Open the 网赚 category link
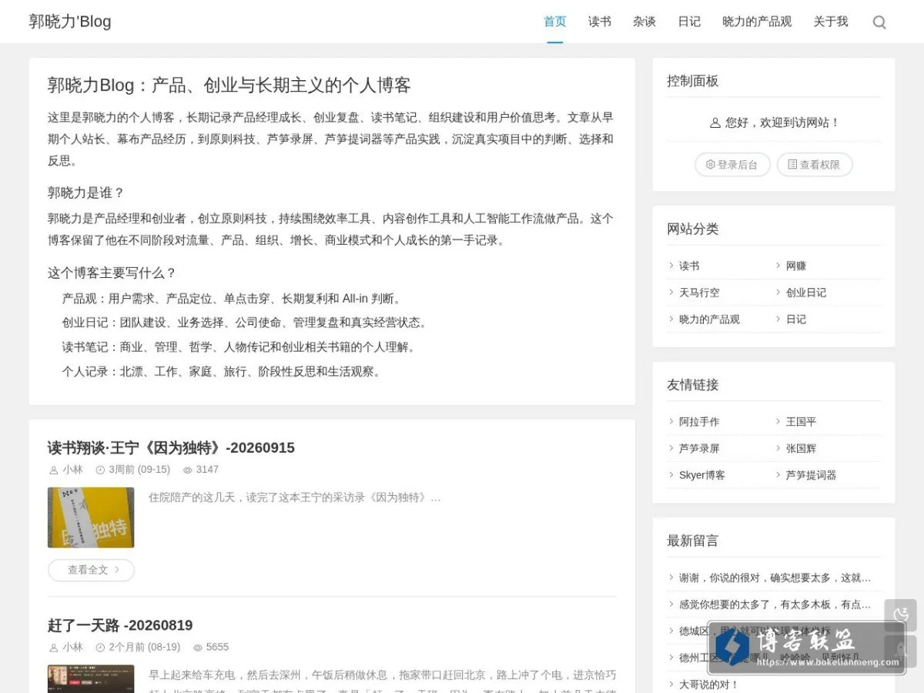 tap(796, 266)
